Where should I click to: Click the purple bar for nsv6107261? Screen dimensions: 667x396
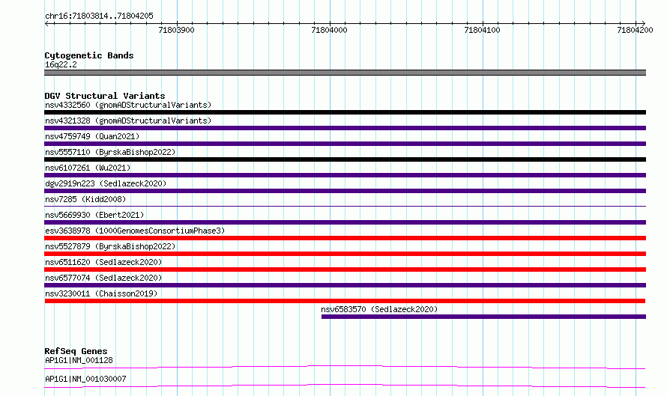coord(345,175)
